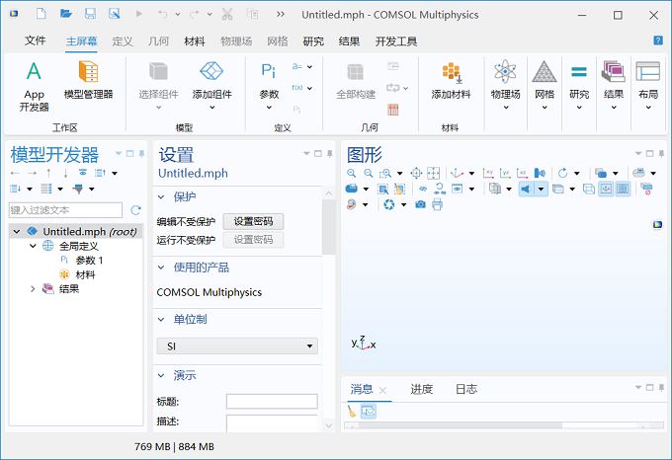Pin the 模型开发器 model builder panel
This screenshot has width=672, height=460.
tap(141, 154)
